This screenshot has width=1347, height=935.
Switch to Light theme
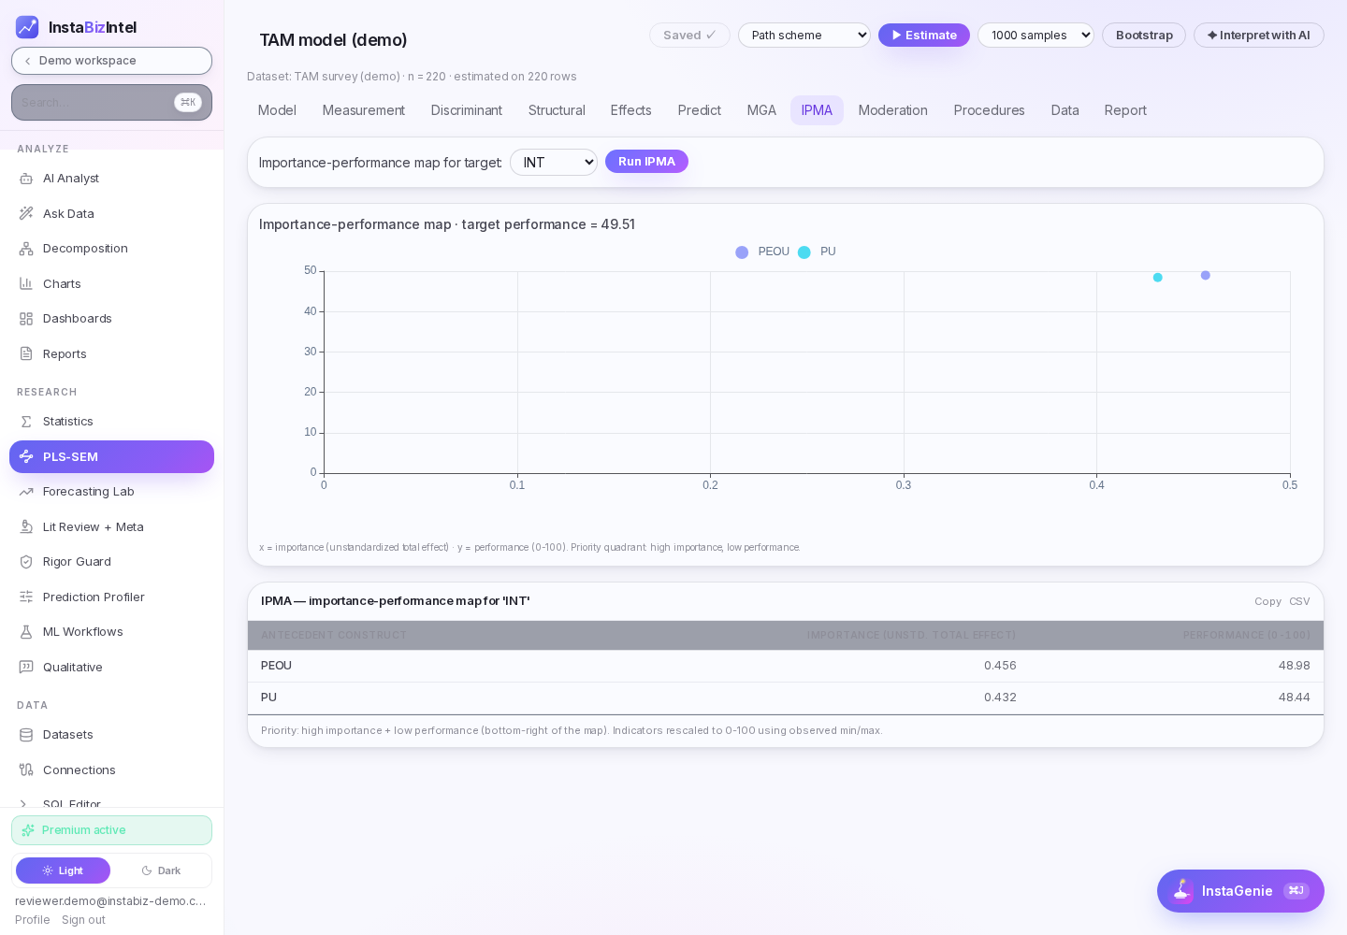click(63, 870)
